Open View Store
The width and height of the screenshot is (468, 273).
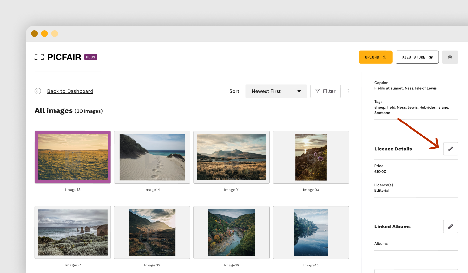[417, 57]
